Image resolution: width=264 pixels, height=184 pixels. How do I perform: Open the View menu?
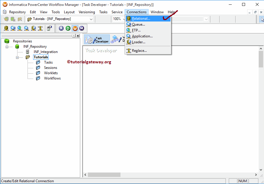tap(44, 12)
